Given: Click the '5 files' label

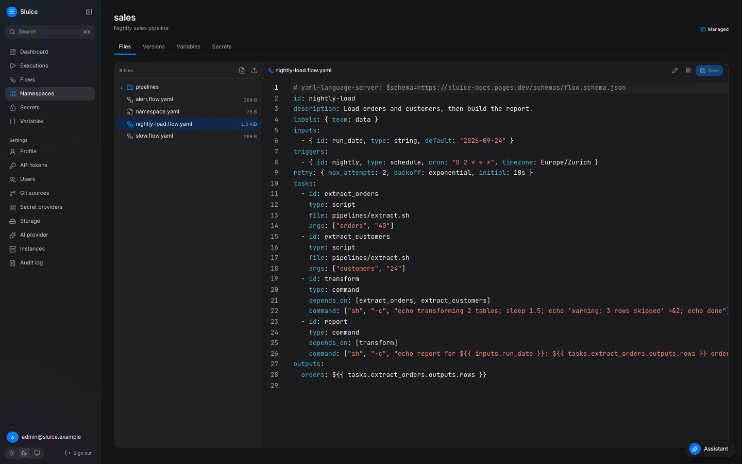Looking at the screenshot, I should pos(126,71).
